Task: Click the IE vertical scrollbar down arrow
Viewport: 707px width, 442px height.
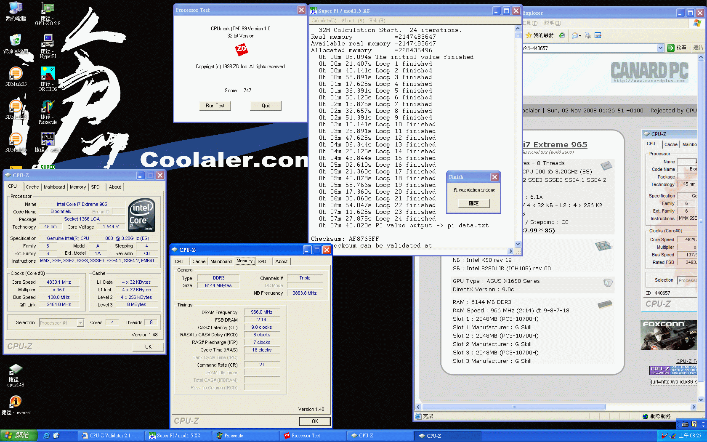Action: coord(701,400)
